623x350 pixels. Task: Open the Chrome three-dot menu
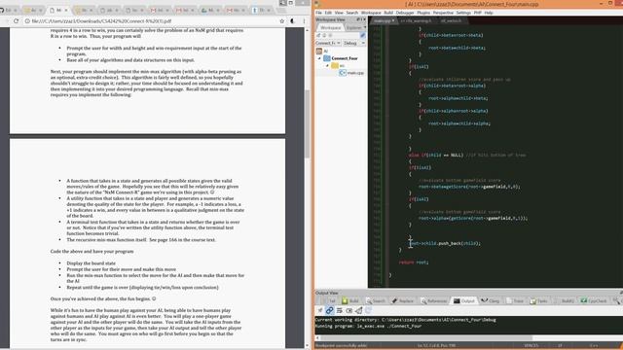point(304,21)
